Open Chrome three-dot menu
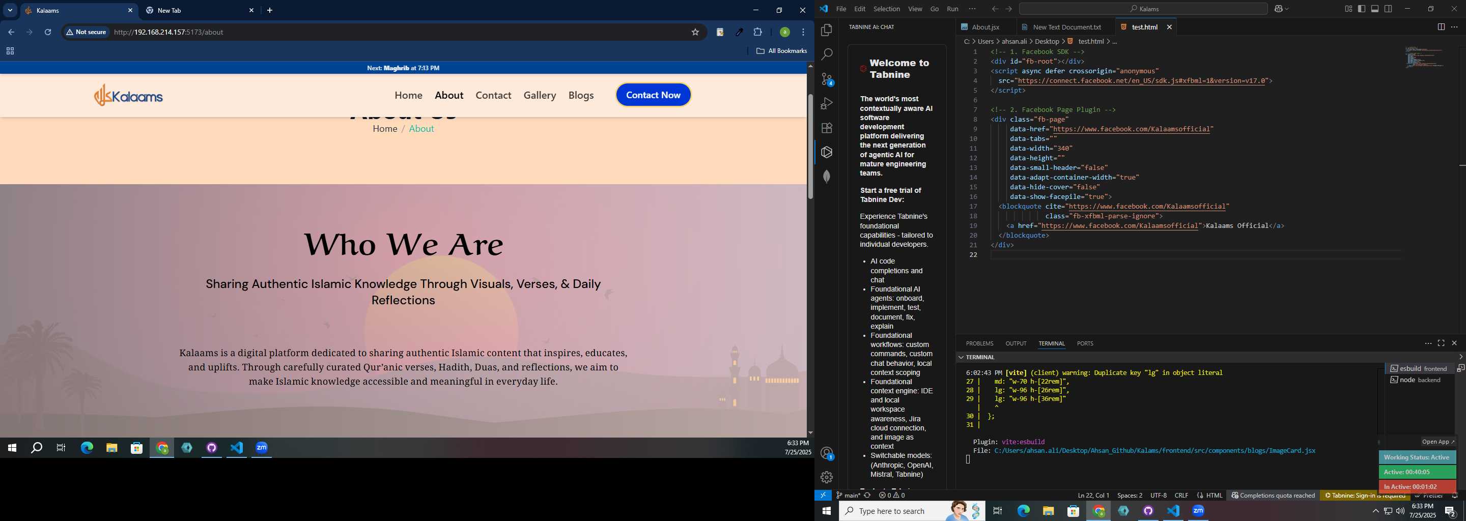 point(803,33)
